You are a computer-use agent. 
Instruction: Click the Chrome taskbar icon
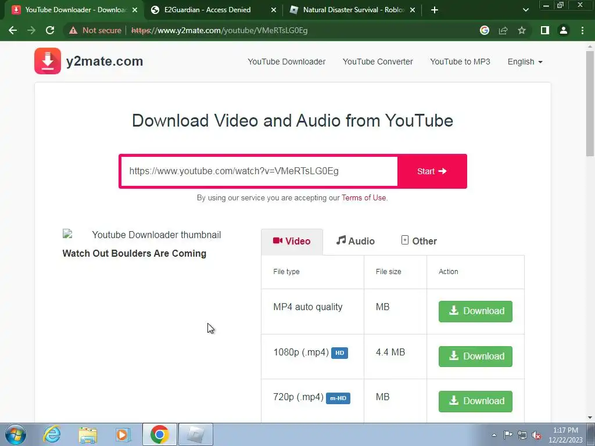pyautogui.click(x=159, y=434)
